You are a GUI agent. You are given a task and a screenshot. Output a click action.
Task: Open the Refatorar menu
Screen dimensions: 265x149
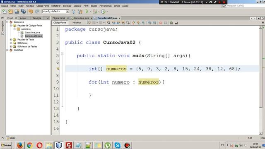[56, 6]
